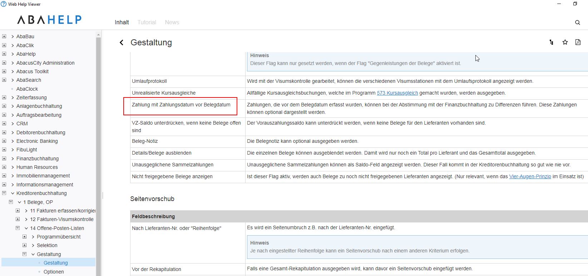Switch to the Tutorial tab
588x276 pixels.
(147, 22)
